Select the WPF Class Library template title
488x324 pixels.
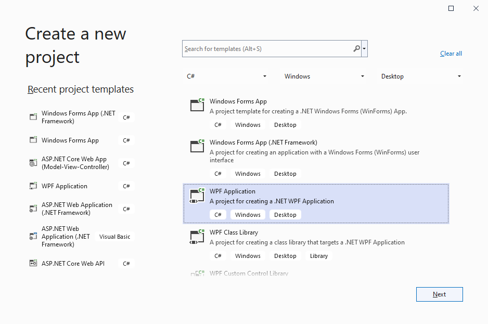click(234, 232)
